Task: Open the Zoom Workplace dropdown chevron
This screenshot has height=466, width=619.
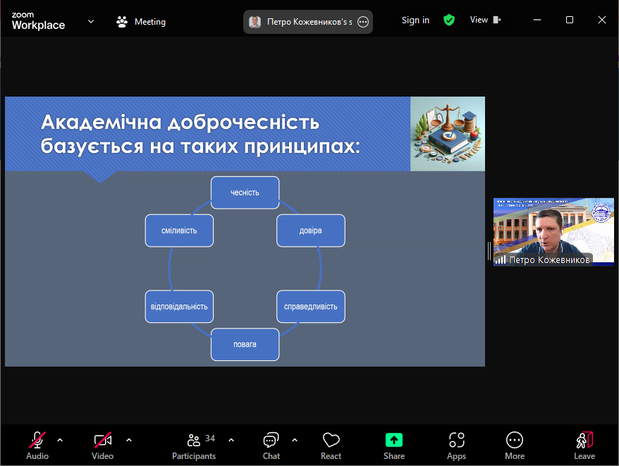Action: (x=91, y=21)
